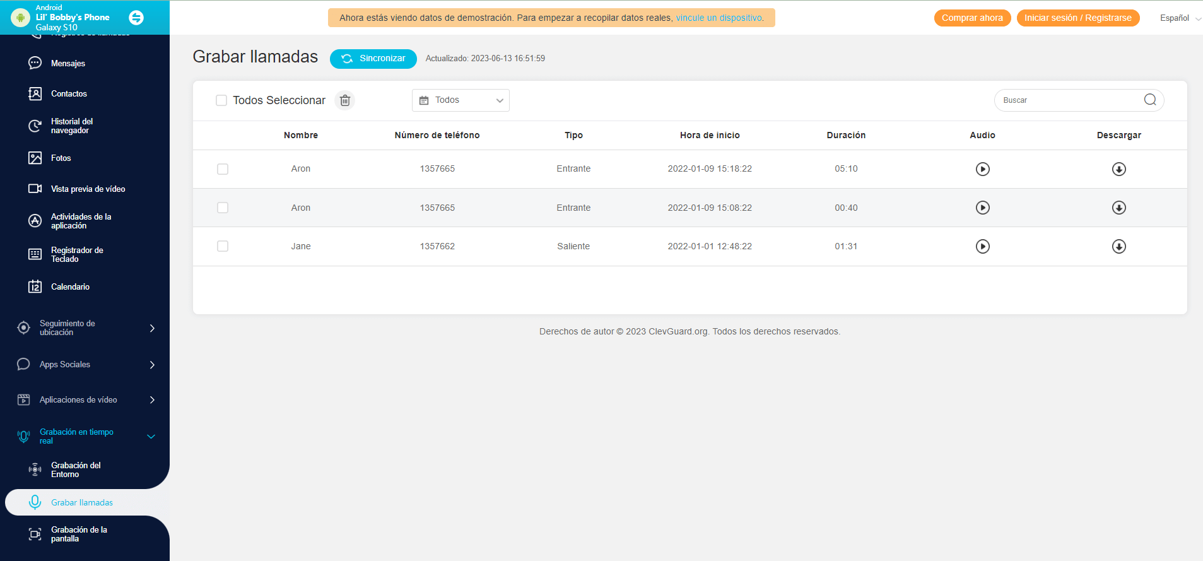
Task: Click the browser history clock icon
Action: (35, 126)
